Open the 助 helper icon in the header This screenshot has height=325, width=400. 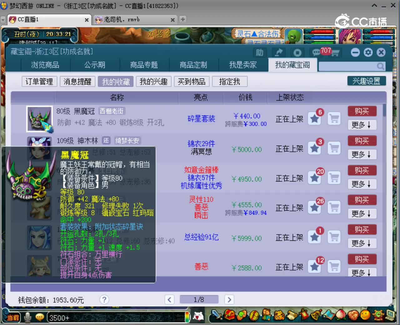point(259,52)
